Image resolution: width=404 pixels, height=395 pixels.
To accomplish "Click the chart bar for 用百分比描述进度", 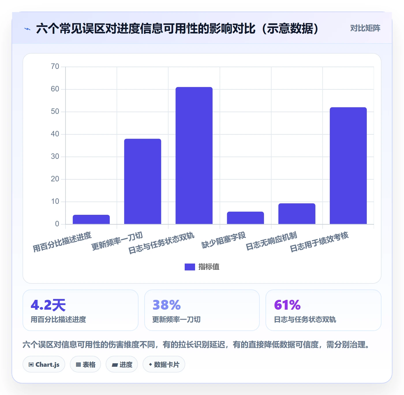I will pos(91,219).
